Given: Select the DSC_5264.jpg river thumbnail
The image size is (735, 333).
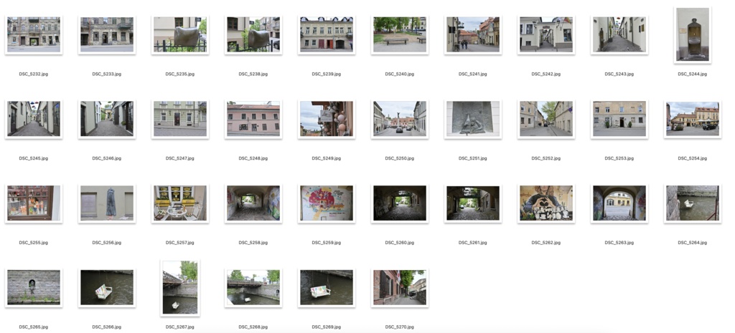Looking at the screenshot, I should point(693,203).
